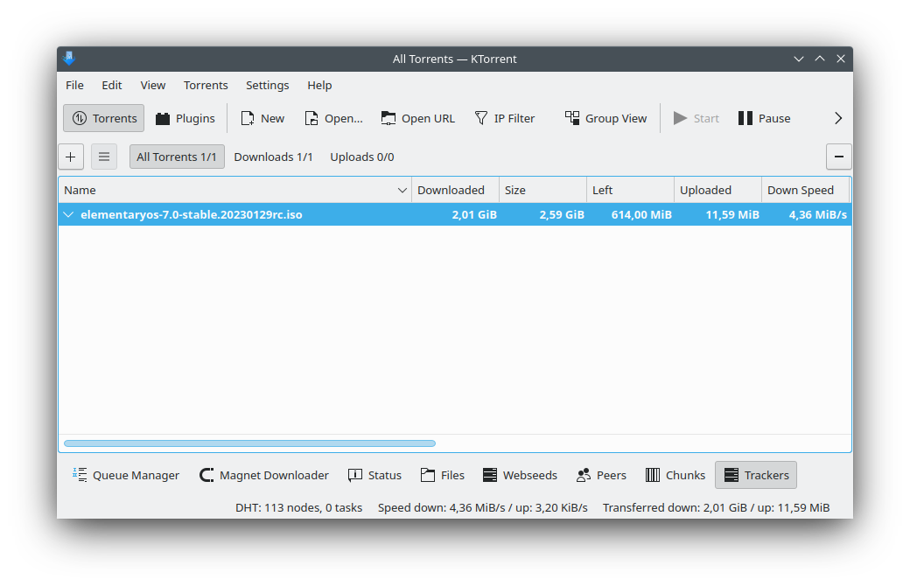The height and width of the screenshot is (586, 910).
Task: Click Open URL toolbar button
Action: point(418,118)
